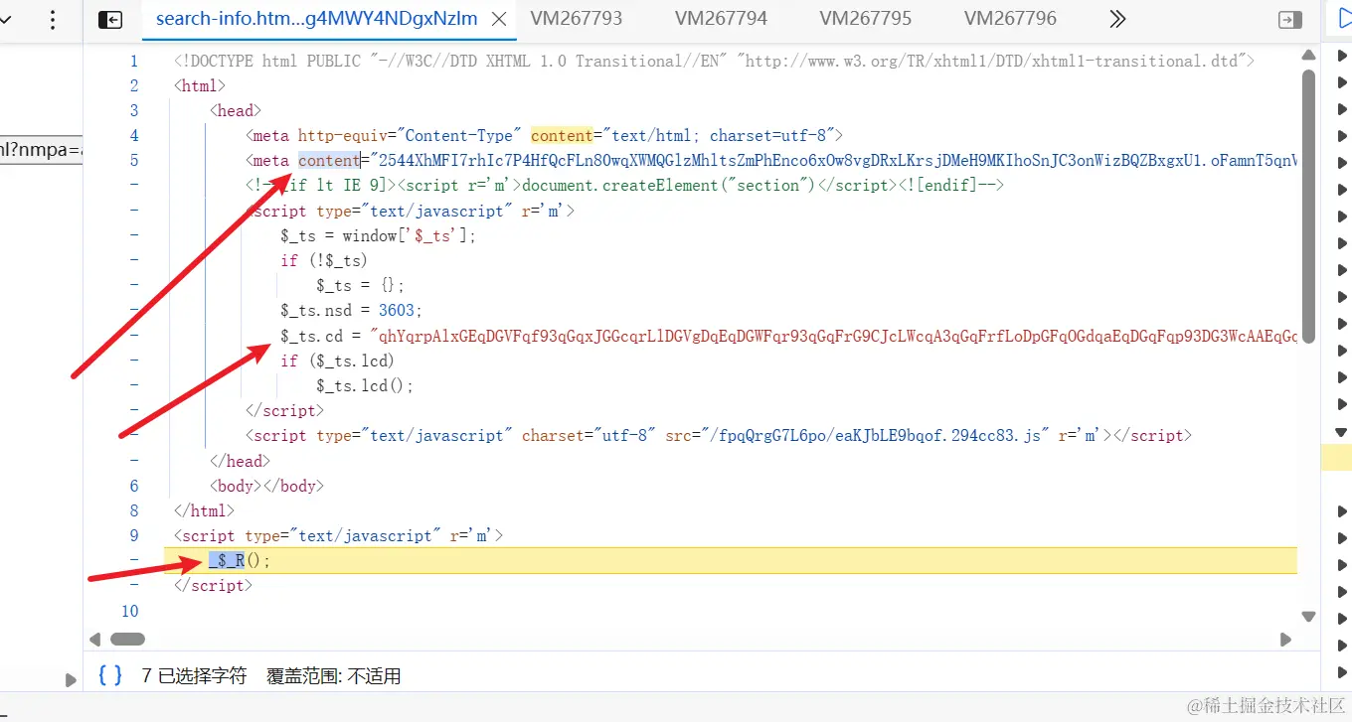
Task: Open the three-dot more options menu
Action: point(53,20)
